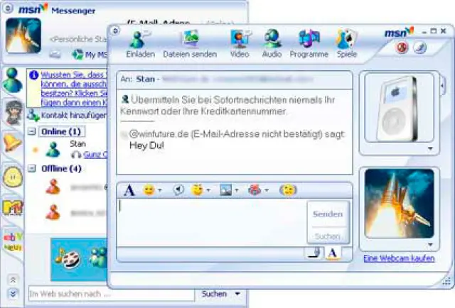455x308 pixels.
Task: Open font settings with the A icon
Action: tap(129, 190)
